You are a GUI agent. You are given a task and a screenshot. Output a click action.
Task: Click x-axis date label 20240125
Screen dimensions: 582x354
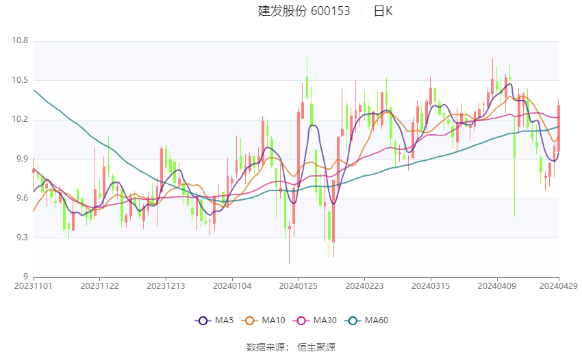coord(298,286)
